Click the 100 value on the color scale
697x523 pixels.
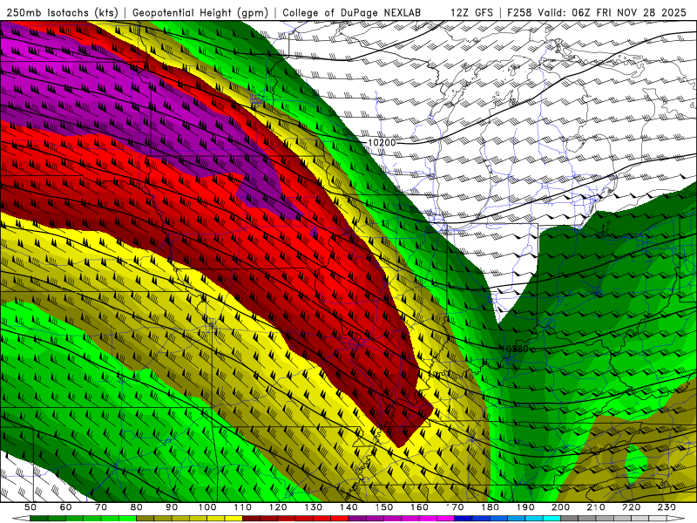[207, 507]
